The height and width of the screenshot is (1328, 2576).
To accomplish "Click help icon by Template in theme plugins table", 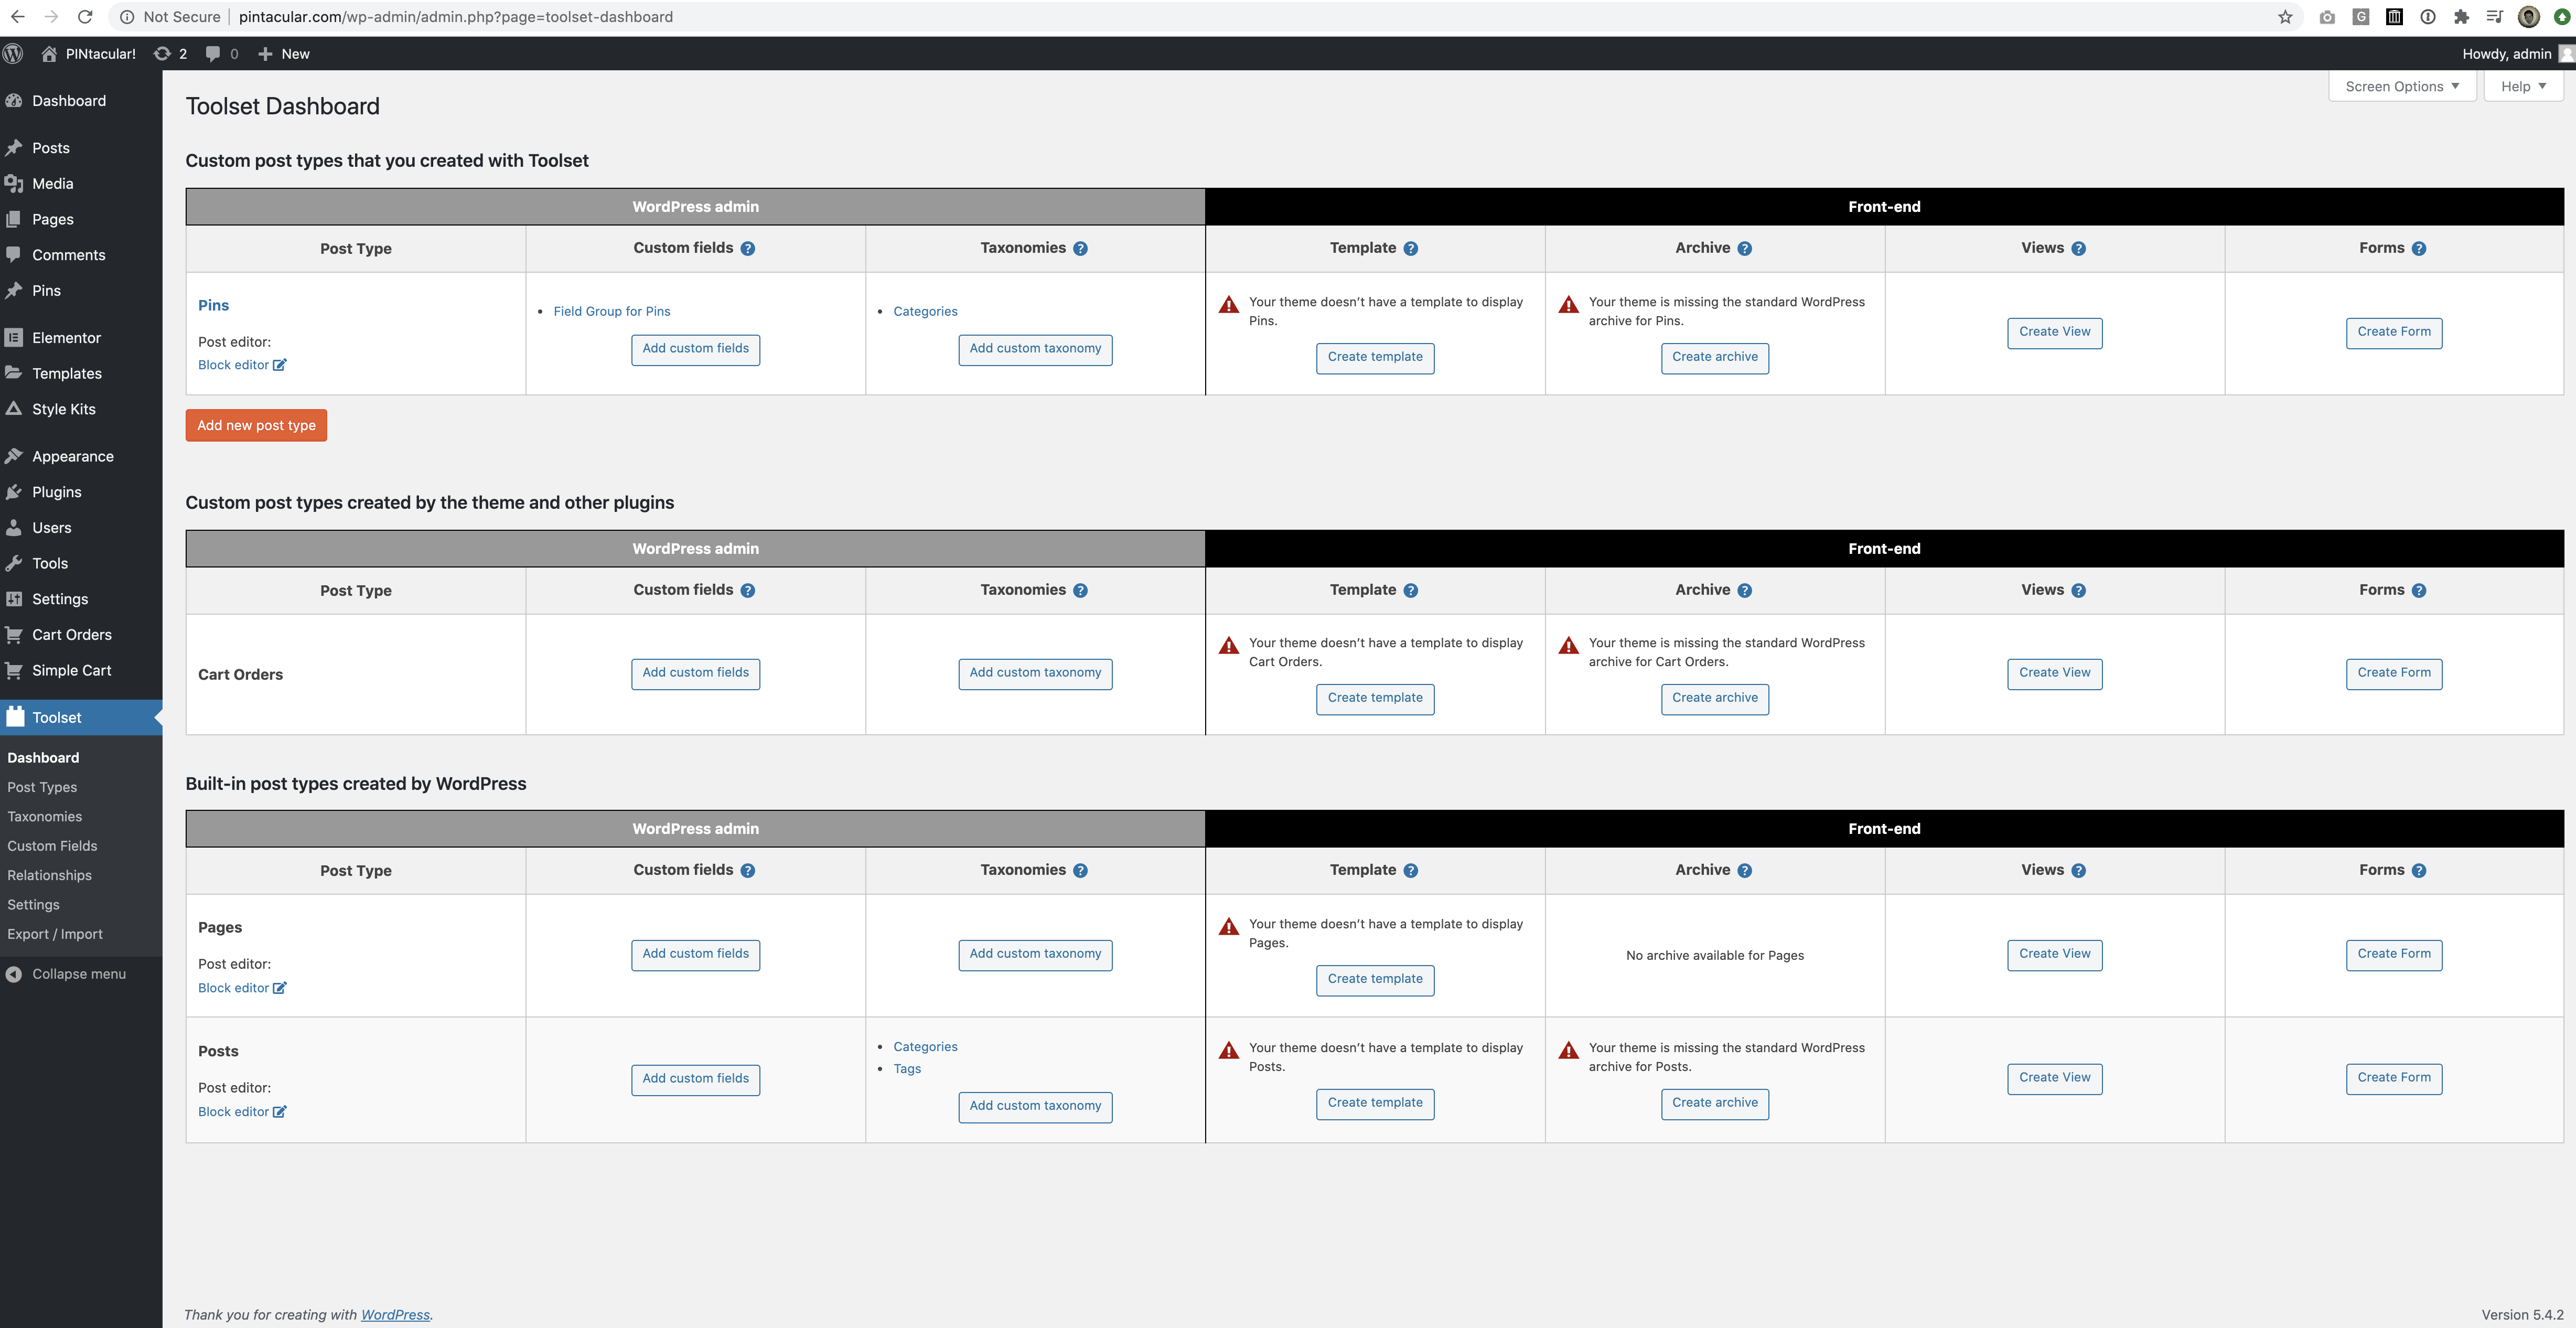I will point(1411,591).
